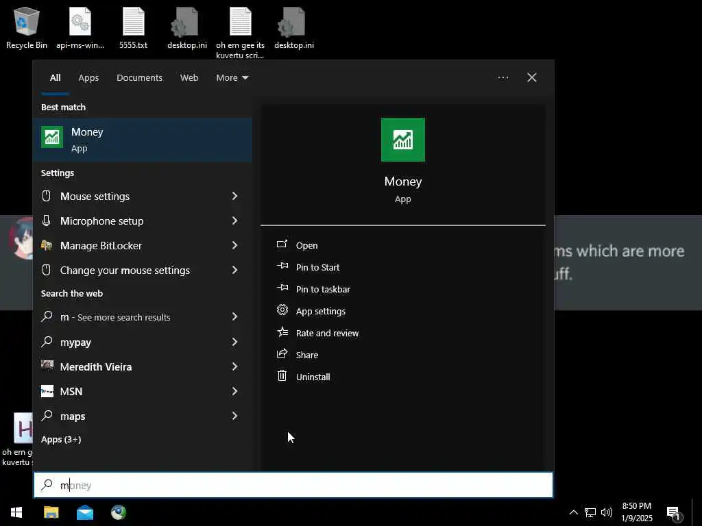Click the Show desktop sliver on taskbar
This screenshot has width=702, height=526.
coord(697,512)
